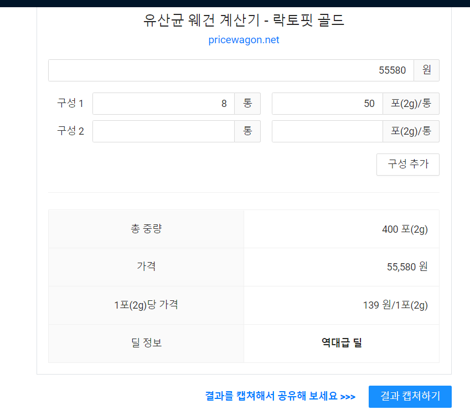
Task: Click the 1포(2g)당 가격 row label
Action: (x=146, y=305)
